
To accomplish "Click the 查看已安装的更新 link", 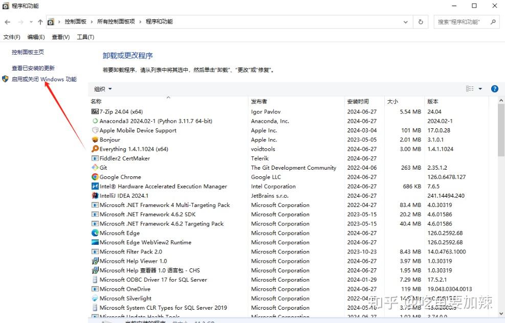I will (x=34, y=67).
